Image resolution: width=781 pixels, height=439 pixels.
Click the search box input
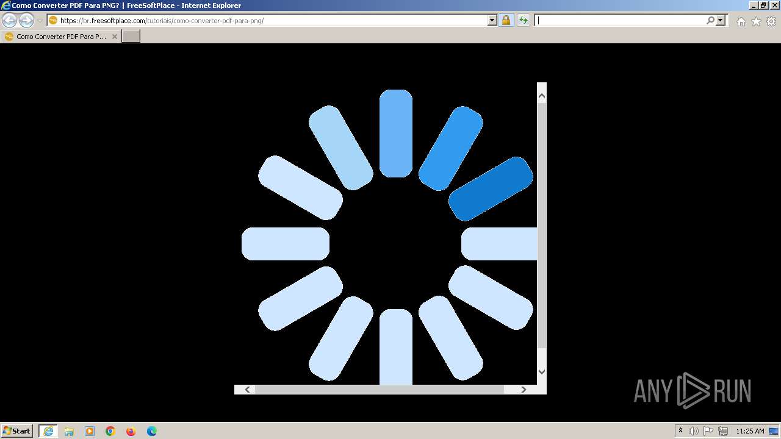tap(621, 20)
